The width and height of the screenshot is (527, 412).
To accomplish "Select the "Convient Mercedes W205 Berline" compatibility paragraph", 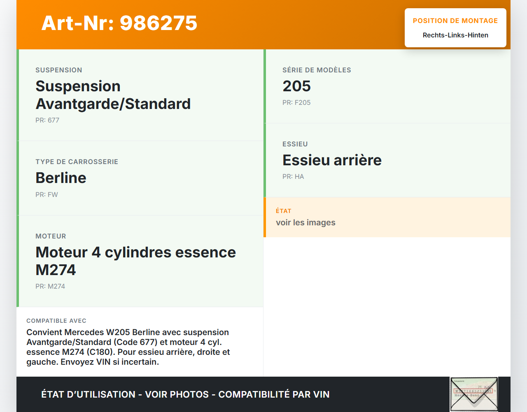I will pos(128,347).
